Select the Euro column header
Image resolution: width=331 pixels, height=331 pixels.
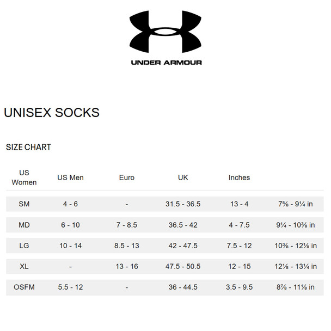[127, 177]
